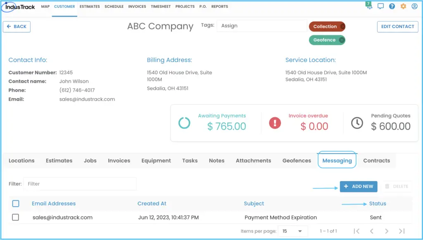The image size is (423, 240).
Task: Remove the Geofence tag
Action: (x=342, y=40)
